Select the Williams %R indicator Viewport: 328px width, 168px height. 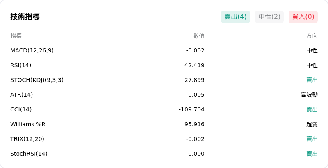tap(28, 124)
